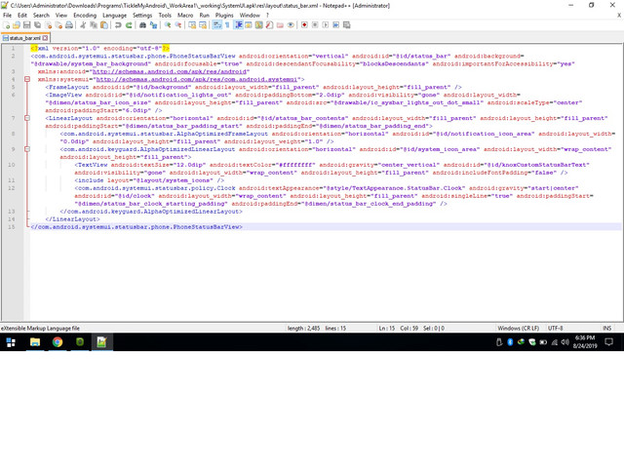Open Find with the binoculars icon
Screen dimensions: 624x472
tap(142, 25)
